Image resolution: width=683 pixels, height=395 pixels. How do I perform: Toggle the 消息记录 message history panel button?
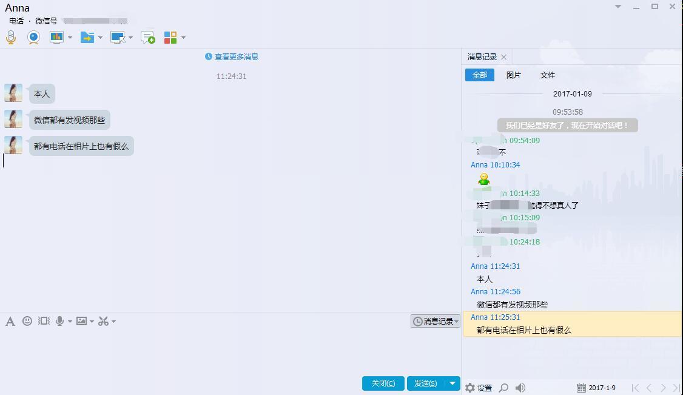[435, 321]
